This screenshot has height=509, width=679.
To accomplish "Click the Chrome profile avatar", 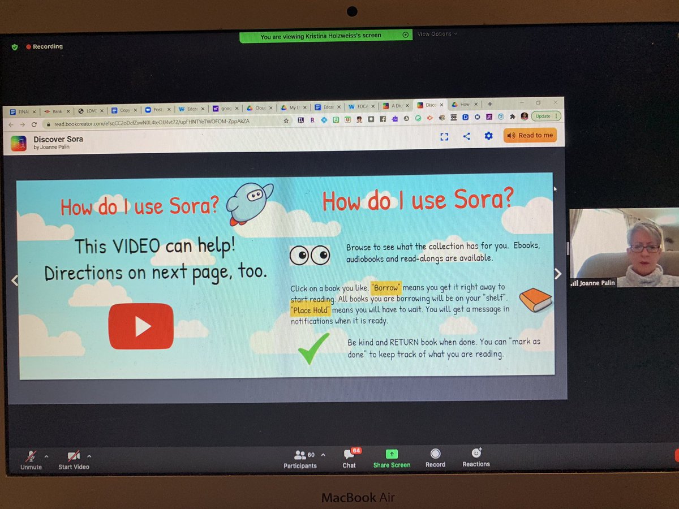I will point(525,116).
